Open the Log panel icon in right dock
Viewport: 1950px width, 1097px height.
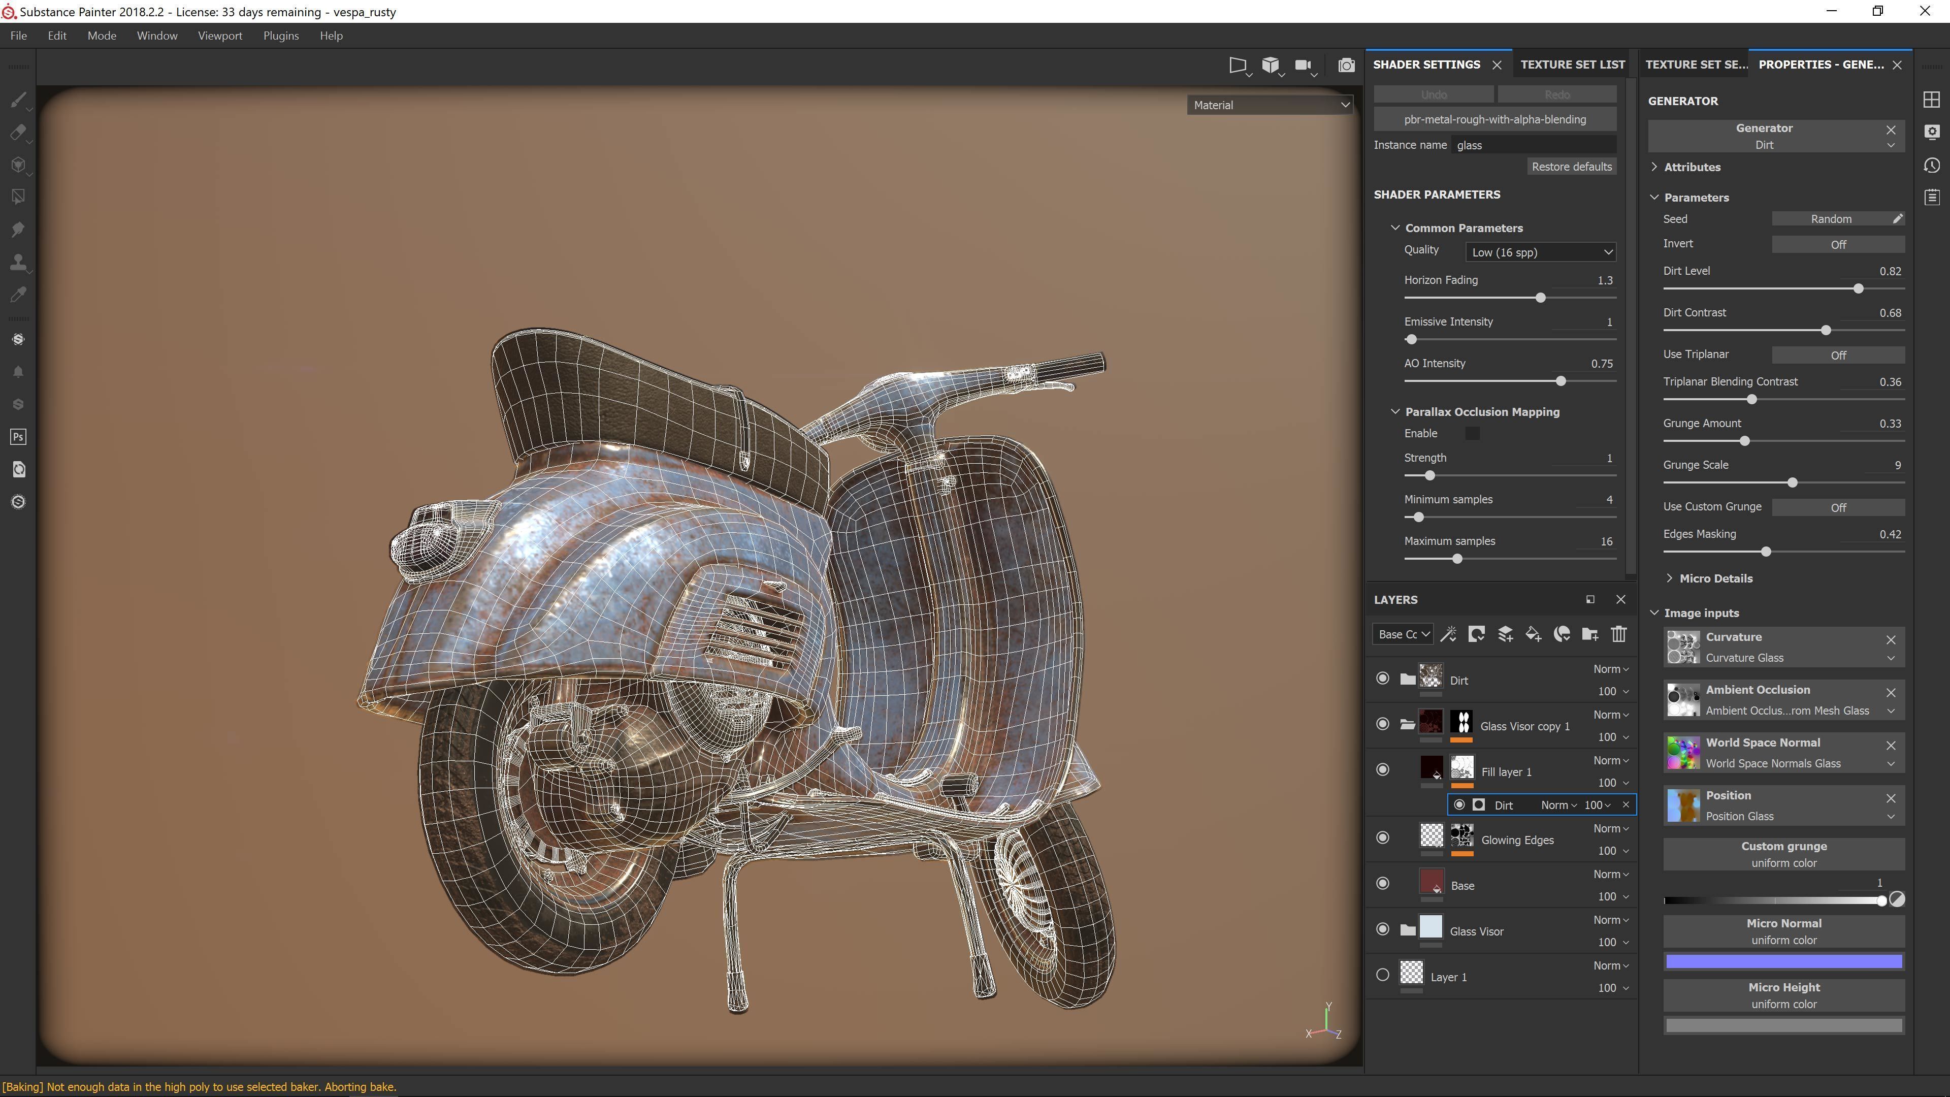tap(1931, 198)
